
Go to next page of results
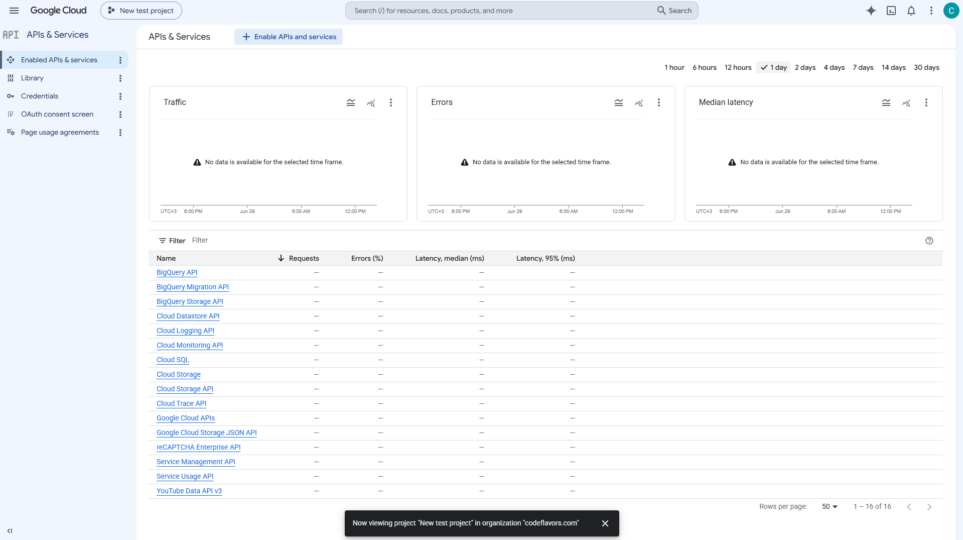[929, 507]
